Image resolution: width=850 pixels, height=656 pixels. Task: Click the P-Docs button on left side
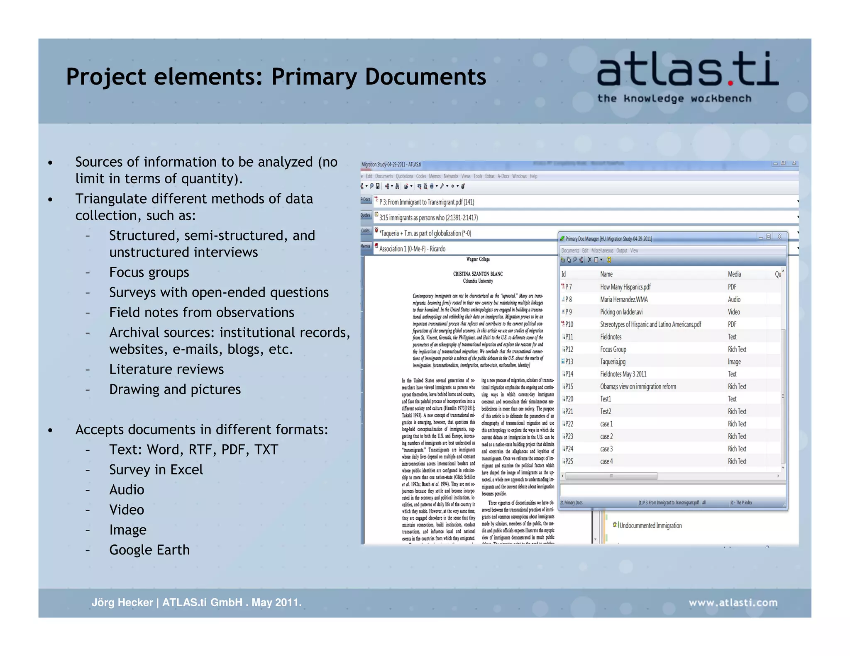365,200
